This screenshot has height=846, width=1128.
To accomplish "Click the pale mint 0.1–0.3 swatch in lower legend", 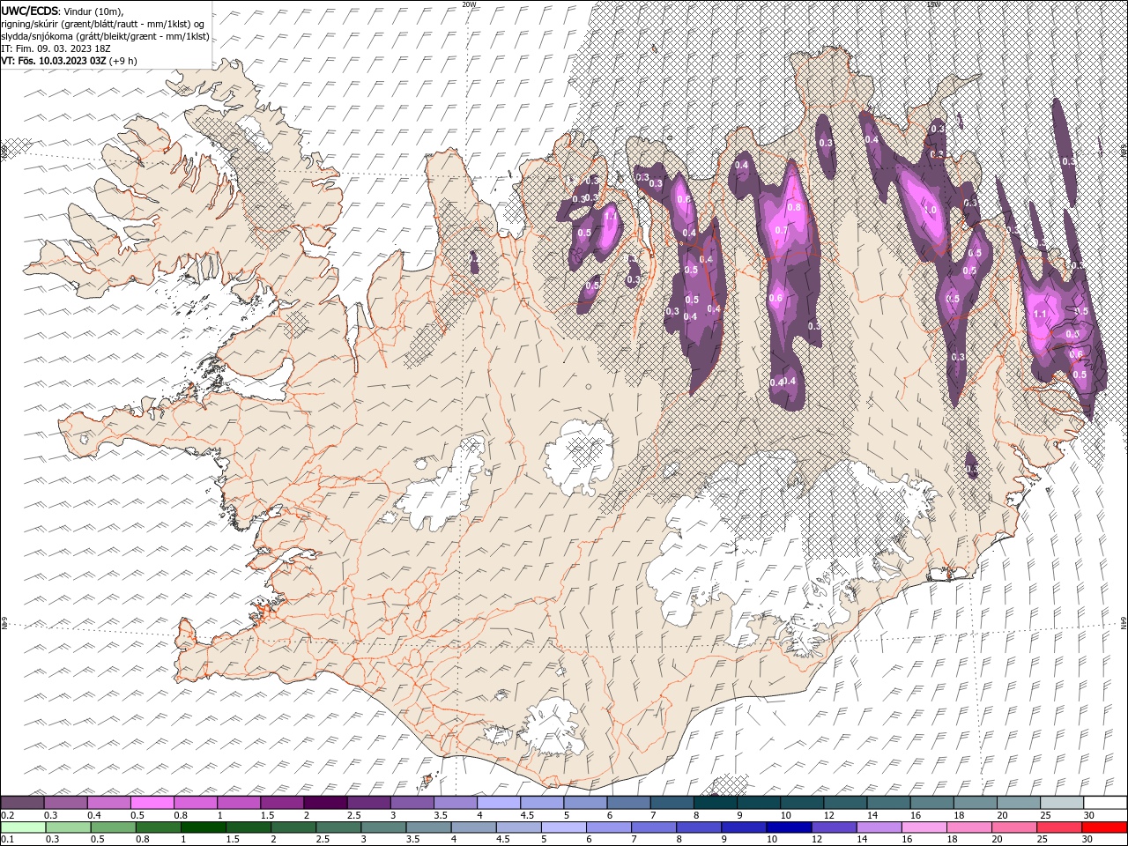I will (x=23, y=827).
